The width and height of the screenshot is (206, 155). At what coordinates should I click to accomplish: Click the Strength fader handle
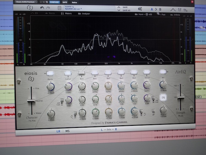pos(181,97)
